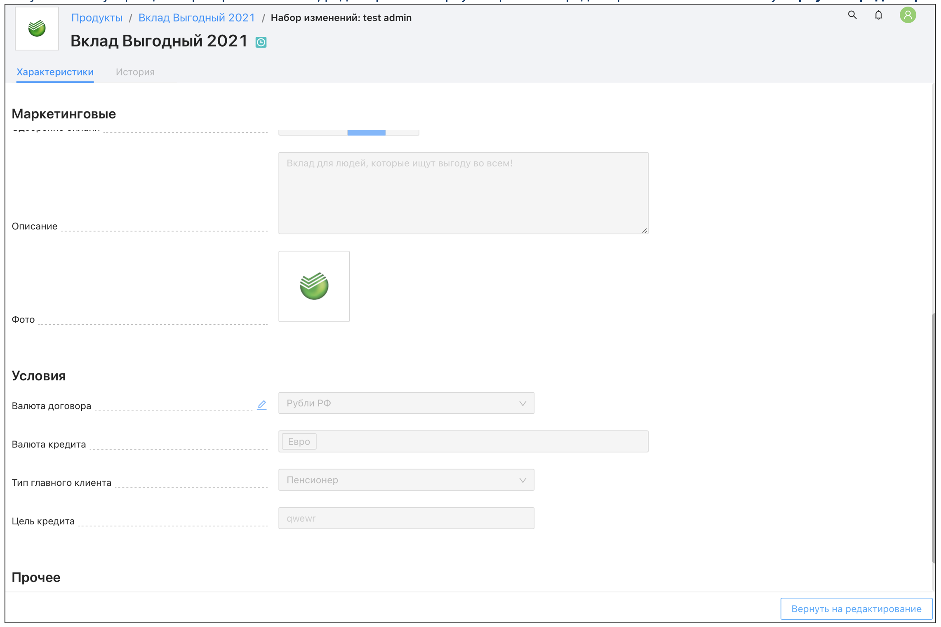The image size is (941, 627).
Task: Click the Описание text area
Action: pyautogui.click(x=463, y=193)
